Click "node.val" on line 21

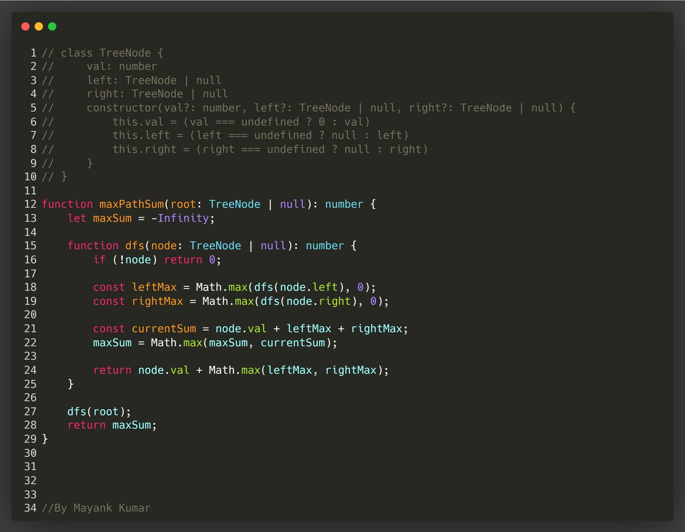coord(241,328)
